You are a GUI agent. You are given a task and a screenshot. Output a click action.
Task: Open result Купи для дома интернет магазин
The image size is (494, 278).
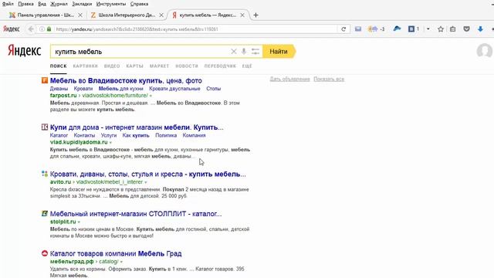click(x=137, y=127)
